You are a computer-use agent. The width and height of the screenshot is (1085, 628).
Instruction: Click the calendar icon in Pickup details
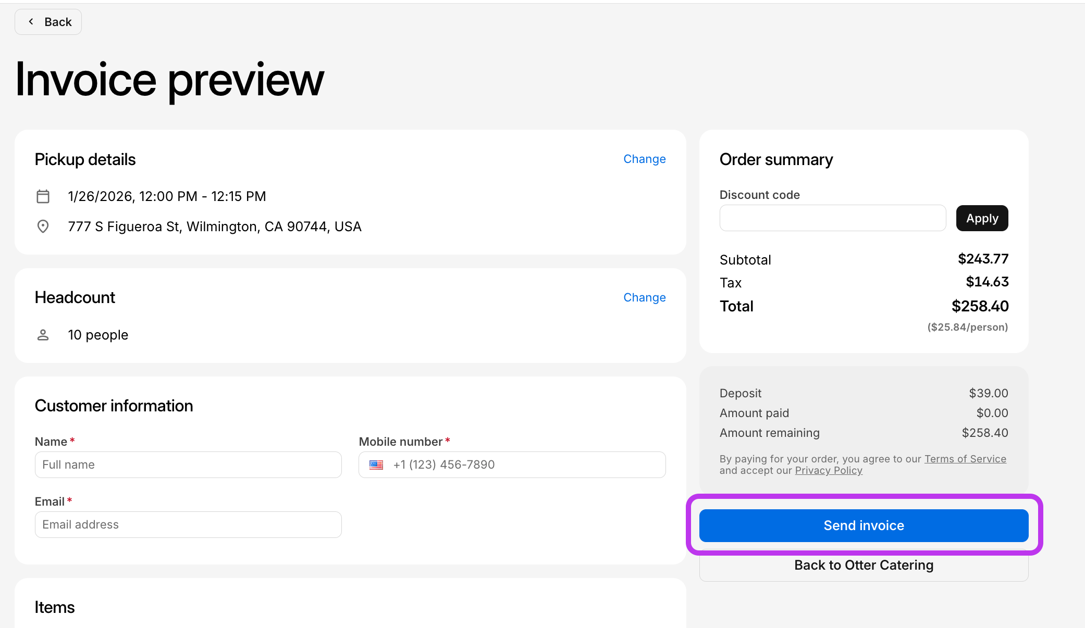(43, 196)
